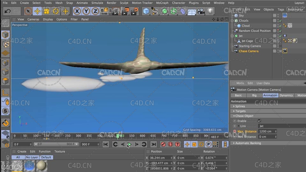Click the Default material filter

(x=46, y=157)
